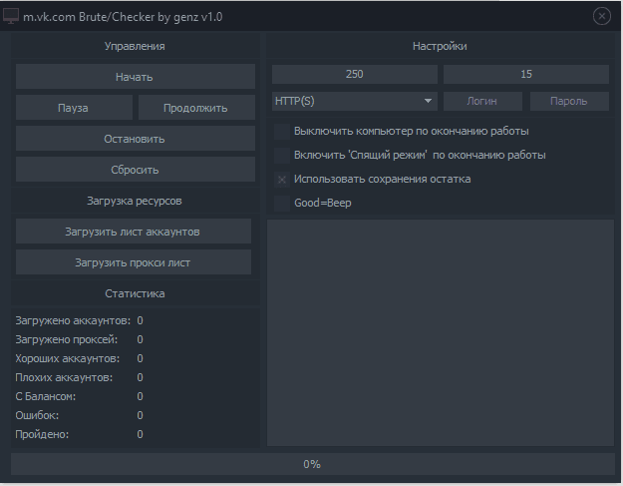The height and width of the screenshot is (486, 623).
Task: Select the field showing 15
Action: click(x=525, y=75)
